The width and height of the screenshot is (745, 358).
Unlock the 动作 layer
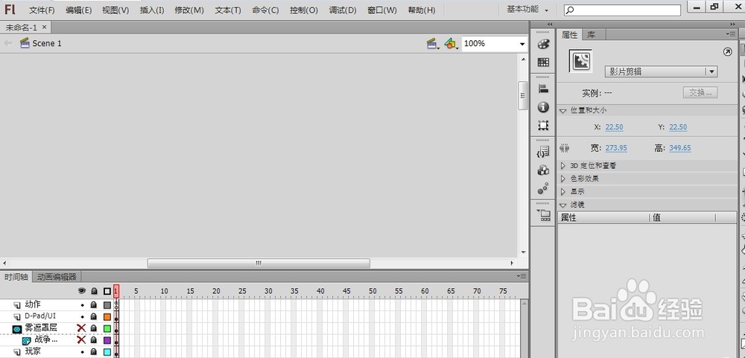(94, 305)
